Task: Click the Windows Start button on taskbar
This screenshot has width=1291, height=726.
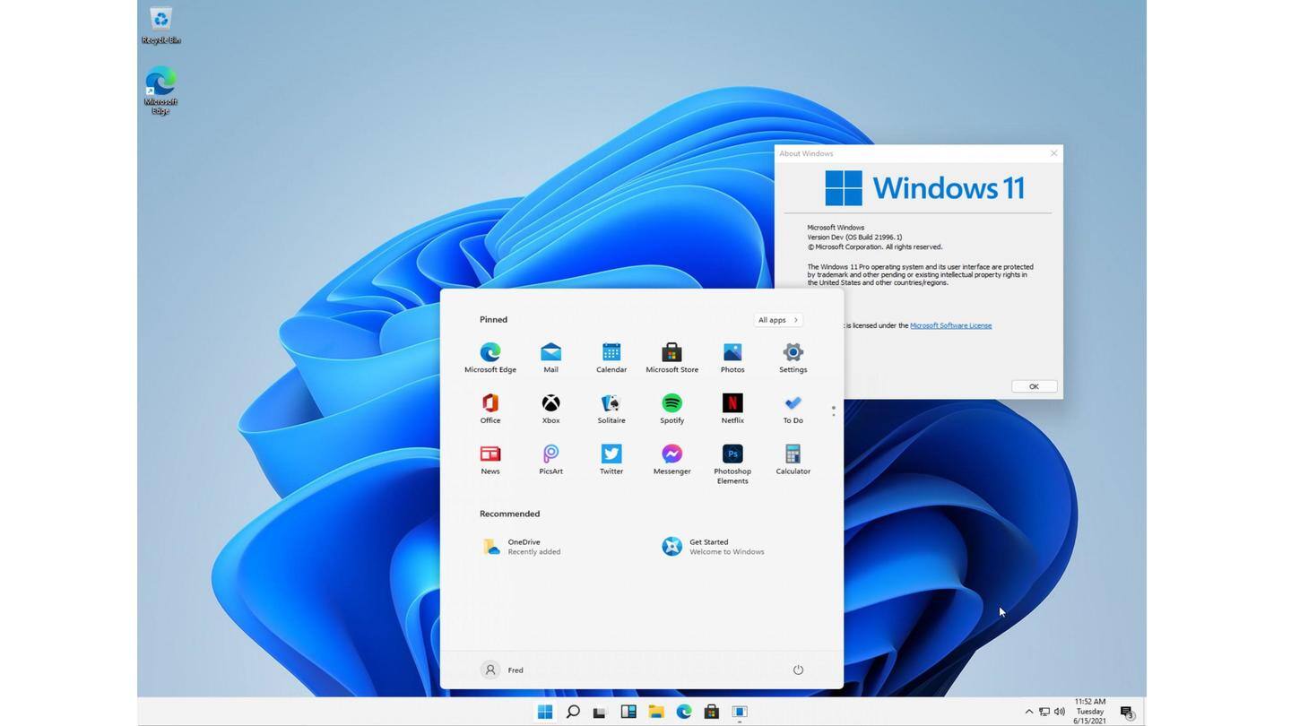Action: coord(544,712)
